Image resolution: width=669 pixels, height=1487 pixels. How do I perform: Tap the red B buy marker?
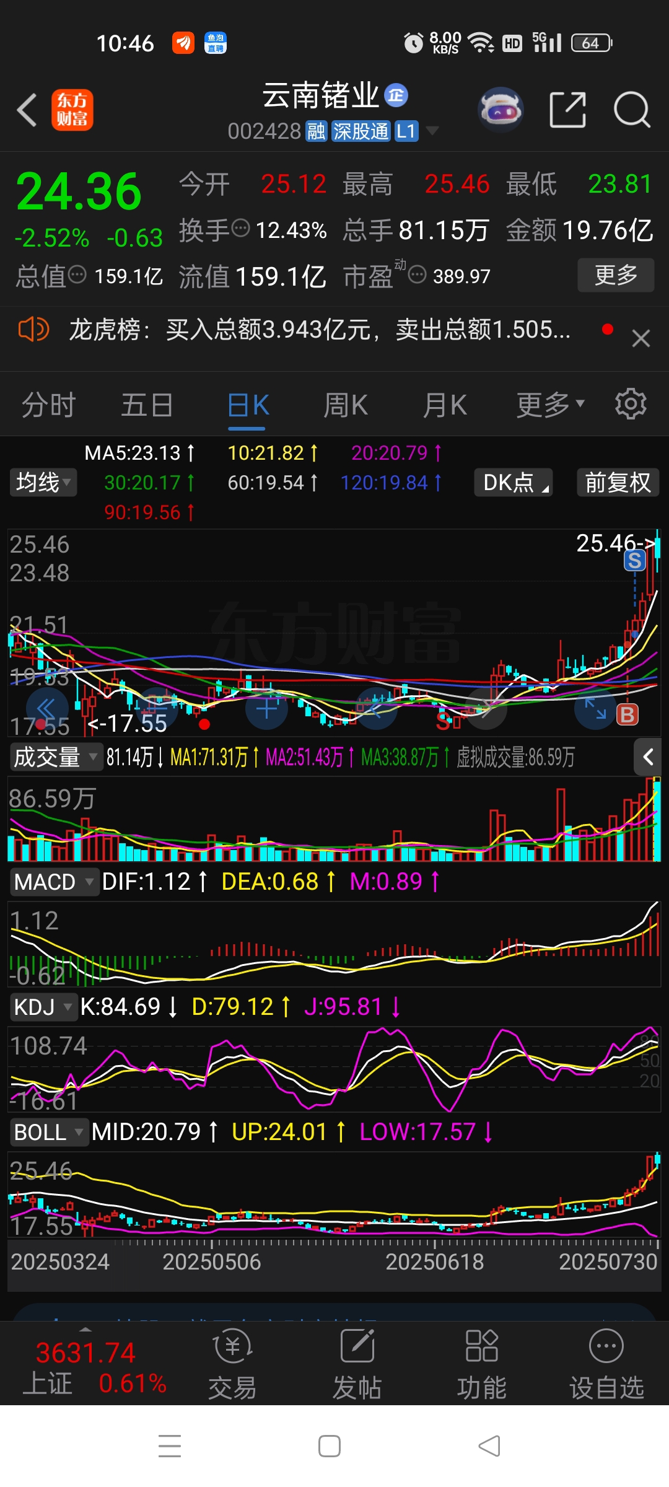click(627, 715)
